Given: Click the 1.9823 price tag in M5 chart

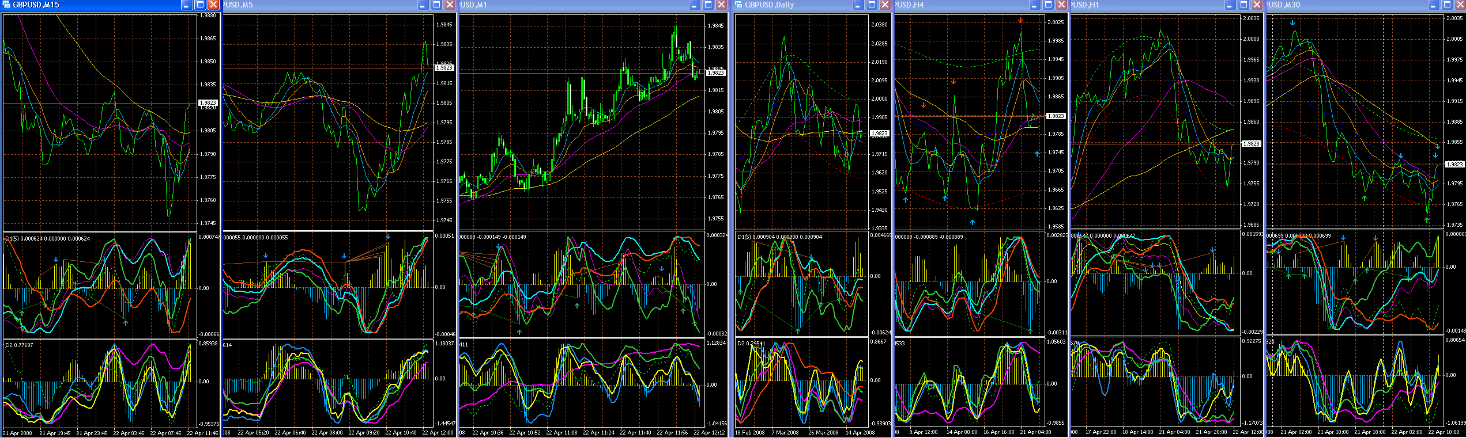Looking at the screenshot, I should pos(444,68).
